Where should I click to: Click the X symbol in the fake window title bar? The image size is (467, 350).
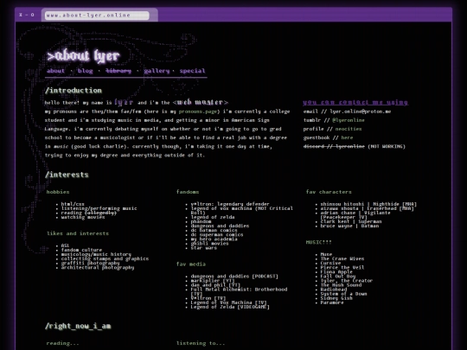pyautogui.click(x=21, y=15)
